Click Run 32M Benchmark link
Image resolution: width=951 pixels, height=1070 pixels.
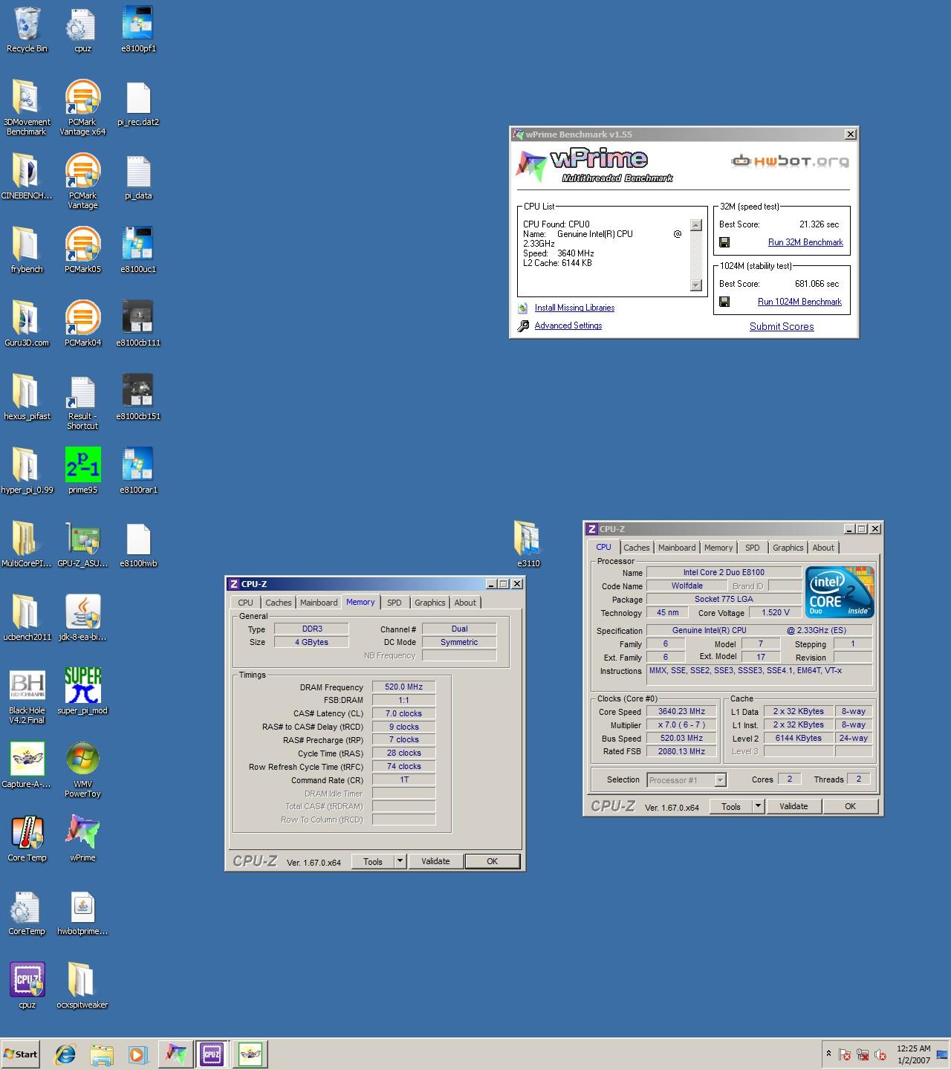click(x=805, y=242)
